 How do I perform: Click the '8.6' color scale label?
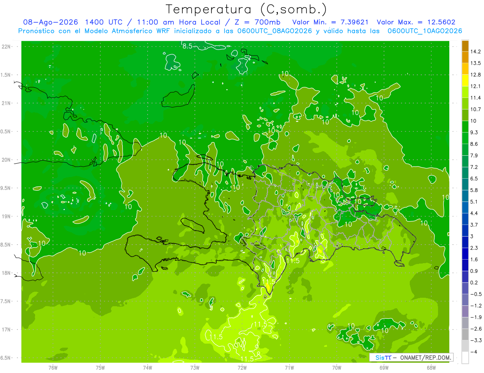(474, 144)
